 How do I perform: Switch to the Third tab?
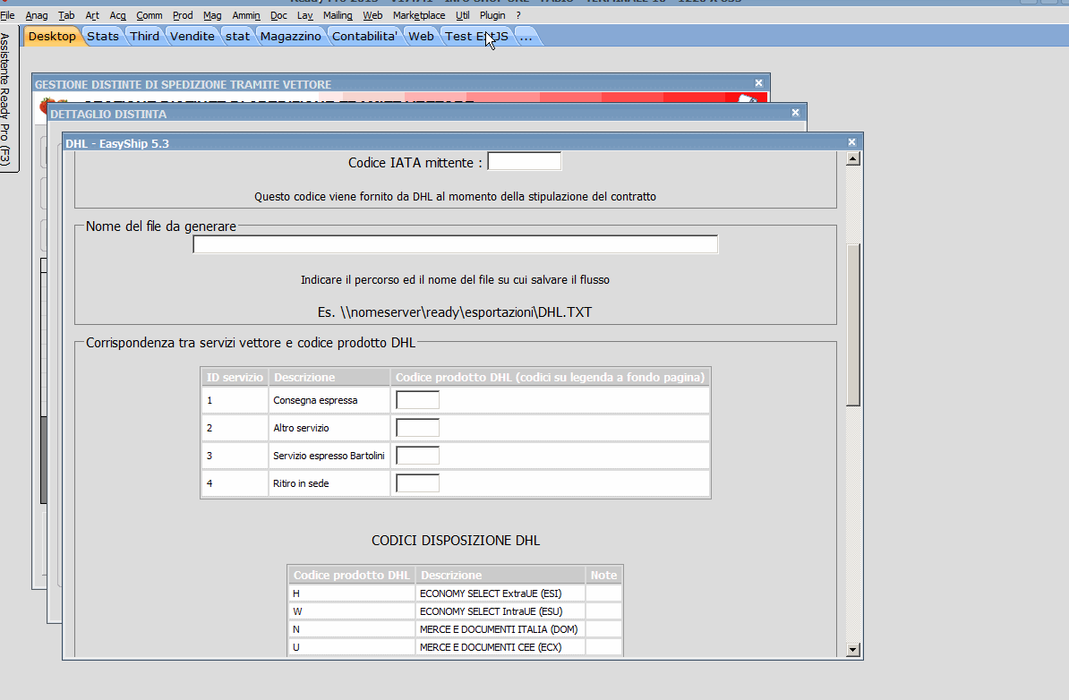(x=144, y=36)
